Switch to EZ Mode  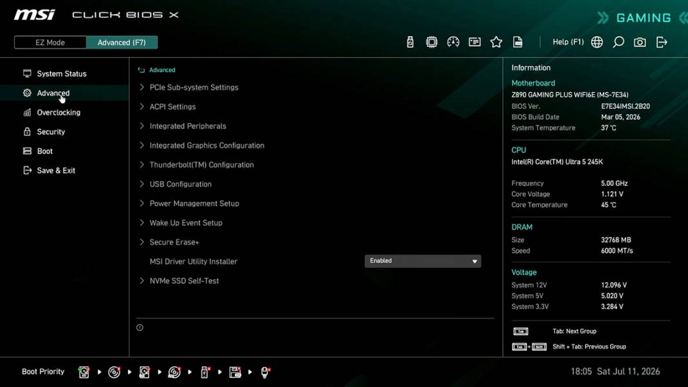tap(50, 43)
